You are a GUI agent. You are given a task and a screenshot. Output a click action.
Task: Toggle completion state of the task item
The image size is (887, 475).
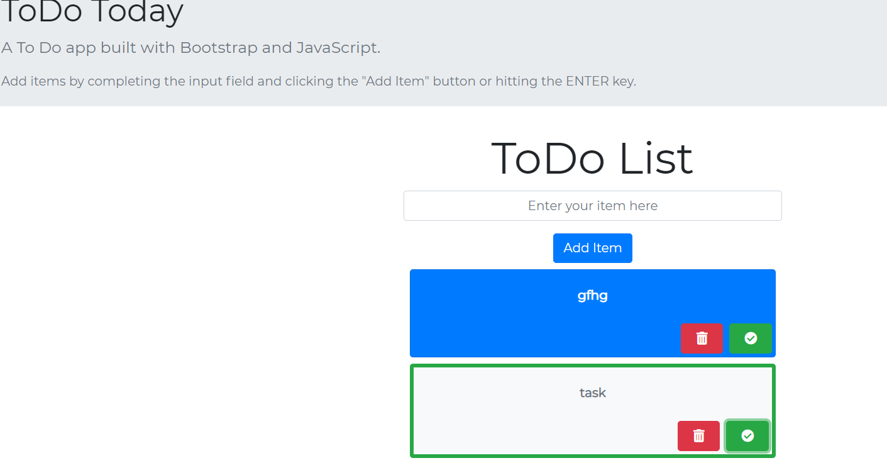(747, 435)
